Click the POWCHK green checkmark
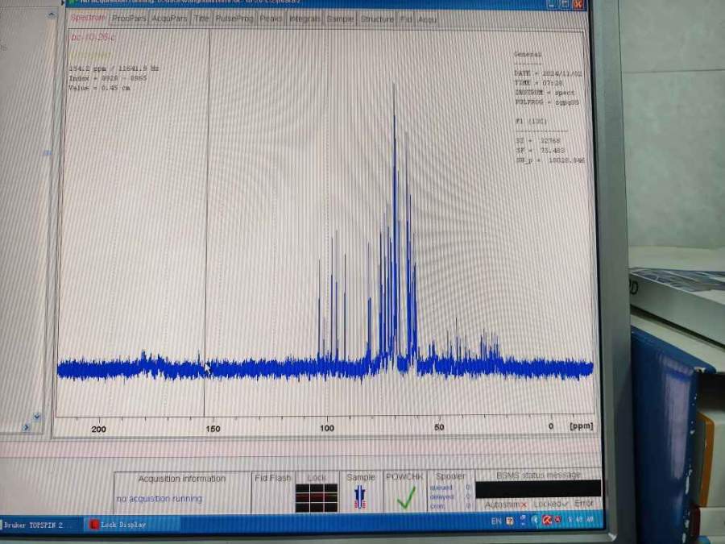Image resolution: width=725 pixels, height=544 pixels. pos(406,497)
